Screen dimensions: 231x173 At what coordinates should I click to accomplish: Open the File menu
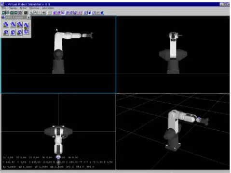pyautogui.click(x=4, y=8)
